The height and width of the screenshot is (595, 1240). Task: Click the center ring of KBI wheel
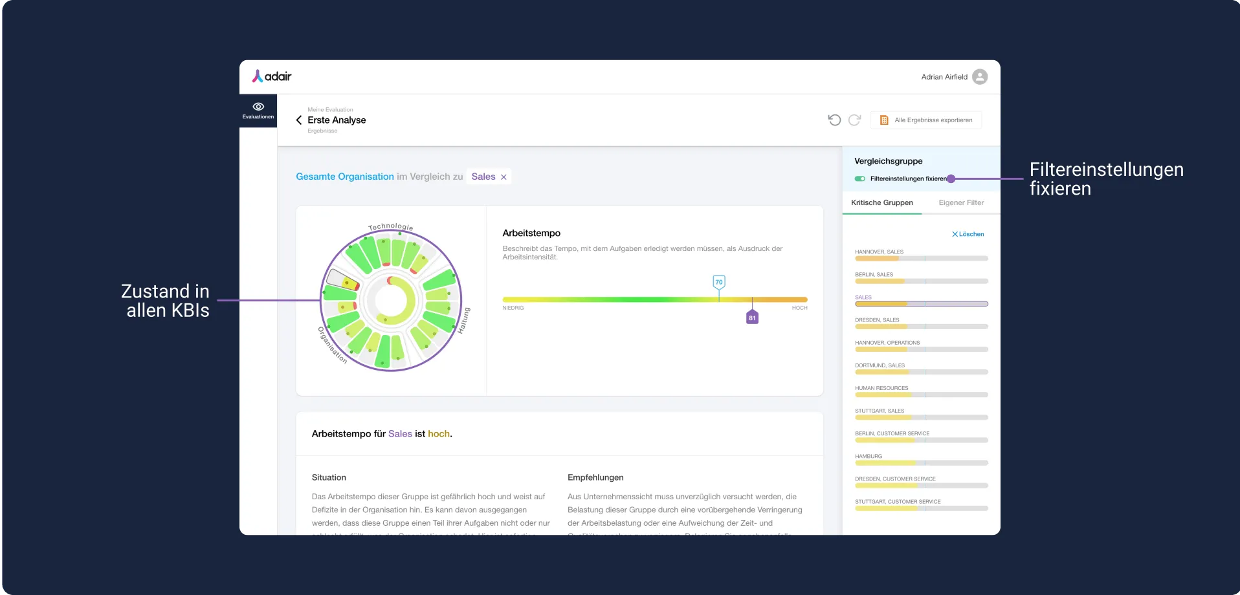391,300
